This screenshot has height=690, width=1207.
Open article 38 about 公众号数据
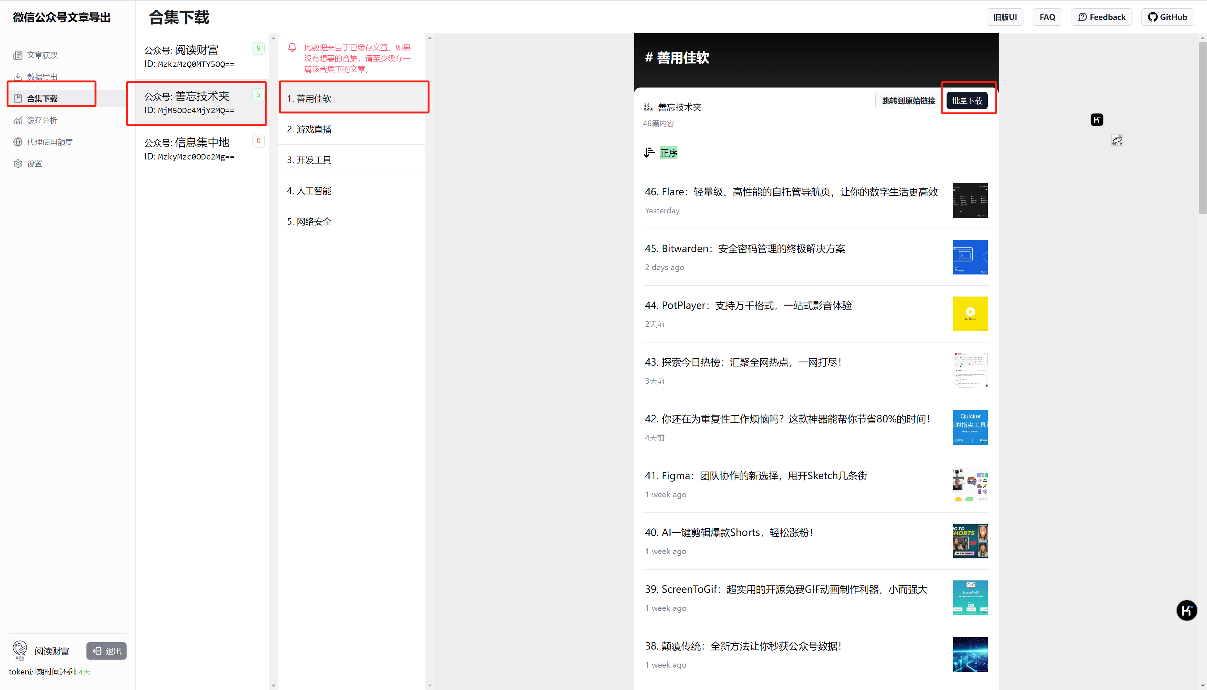(x=816, y=655)
